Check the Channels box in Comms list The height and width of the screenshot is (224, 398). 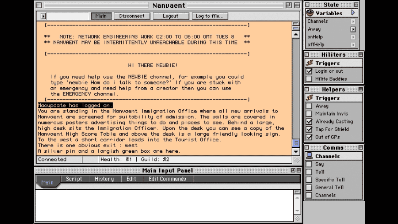tap(309, 195)
